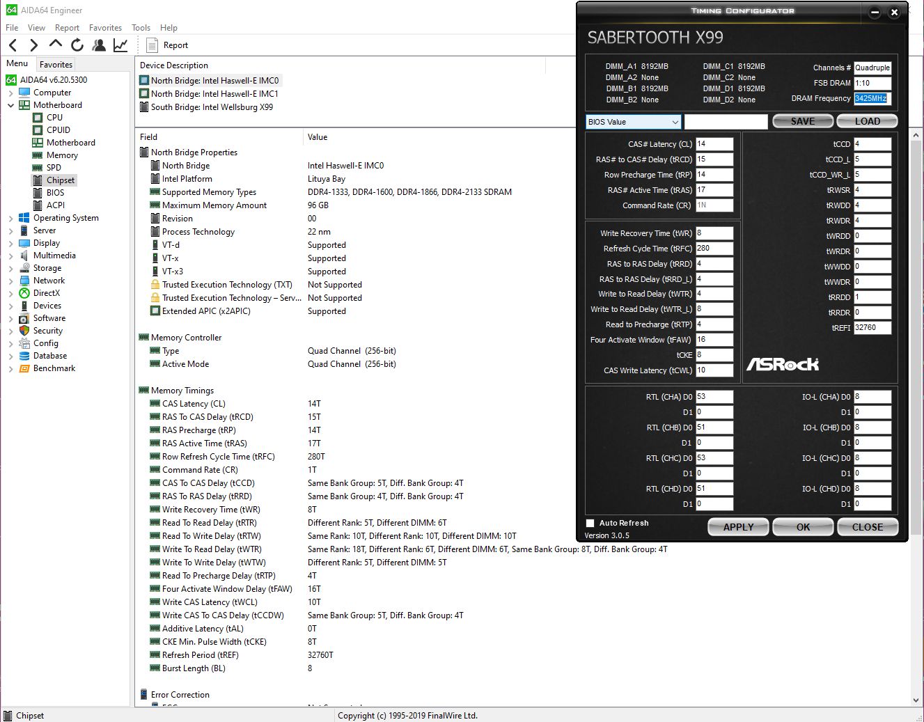Click the Report toolbar button
The image size is (924, 722).
click(168, 45)
